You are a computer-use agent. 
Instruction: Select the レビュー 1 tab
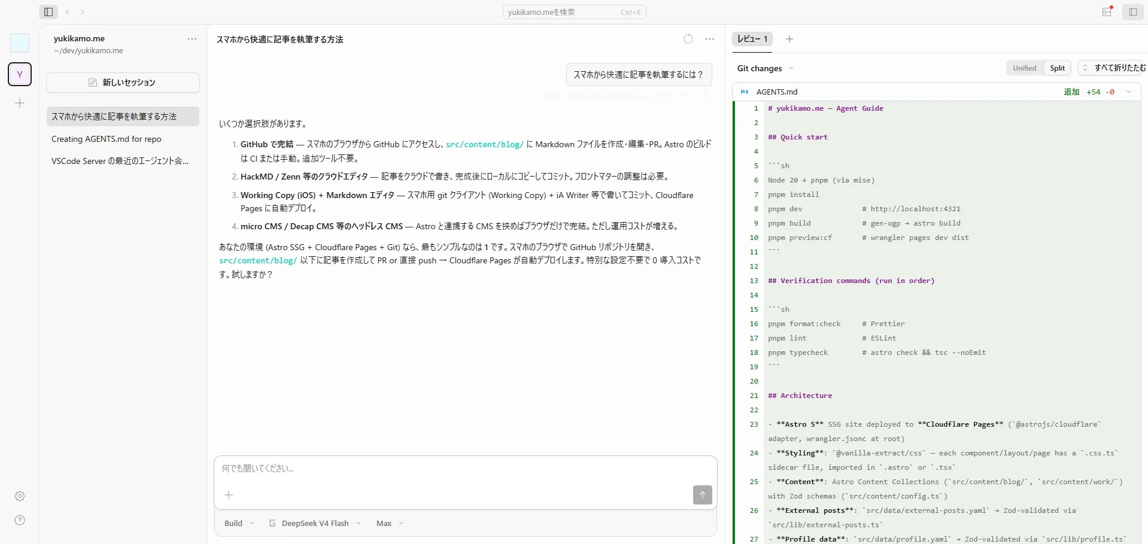(752, 39)
